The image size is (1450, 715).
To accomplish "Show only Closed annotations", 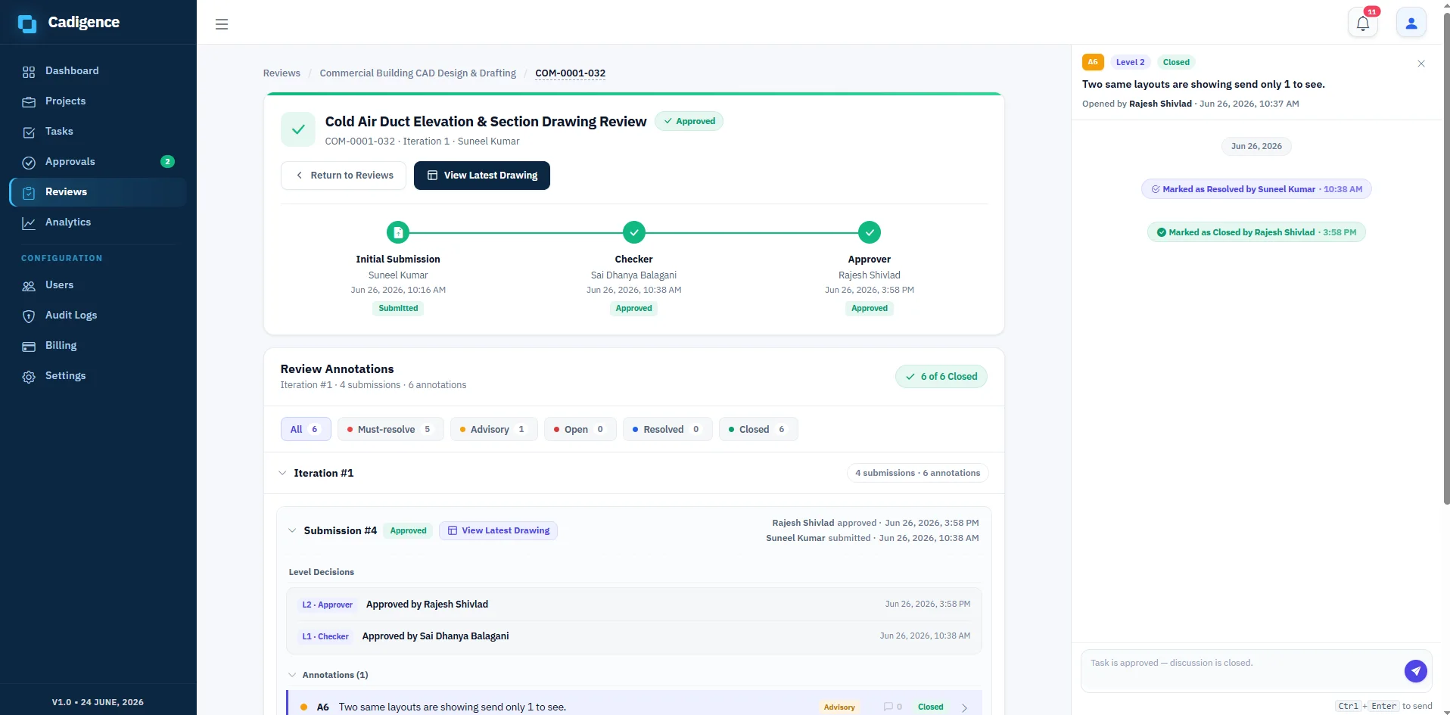I will click(x=758, y=429).
